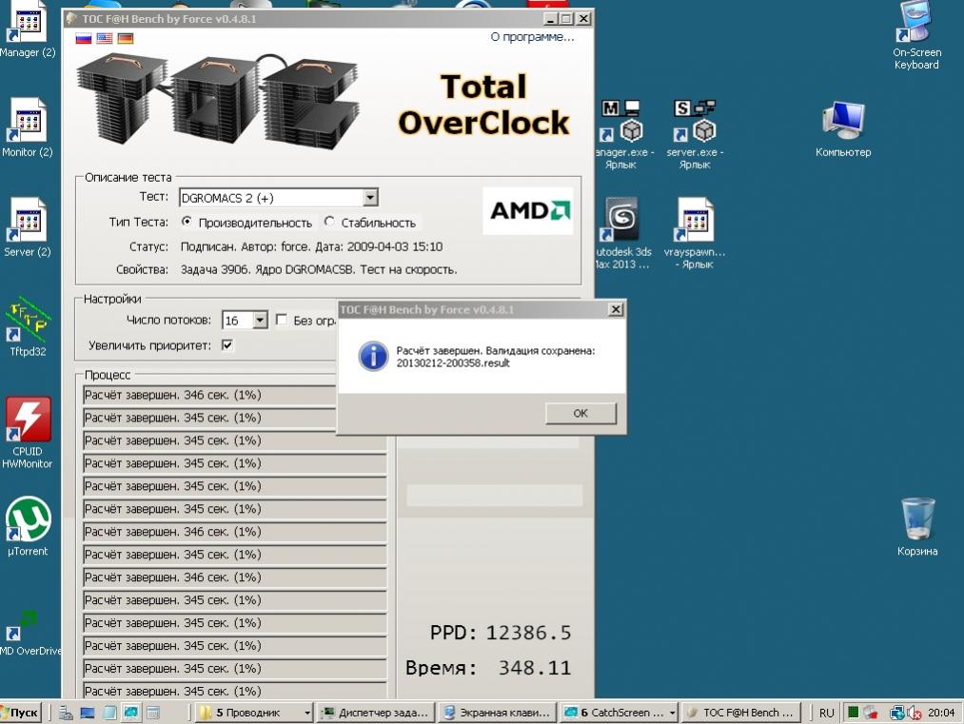Select the Производительность test type
964x724 pixels.
(x=187, y=222)
